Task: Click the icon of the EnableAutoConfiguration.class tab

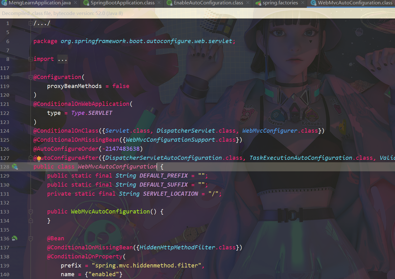Action: [169, 3]
